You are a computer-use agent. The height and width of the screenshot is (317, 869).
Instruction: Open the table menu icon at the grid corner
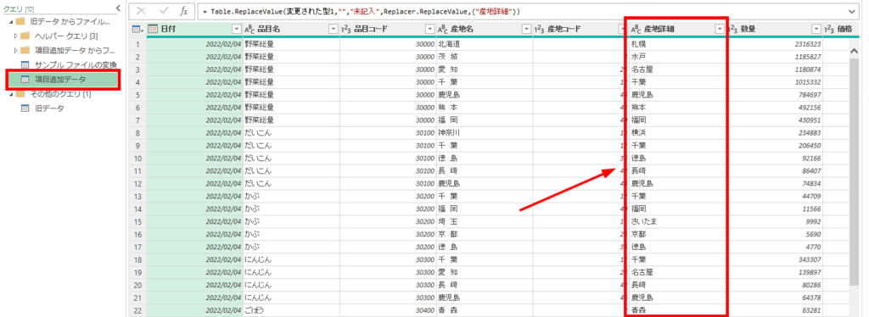137,30
